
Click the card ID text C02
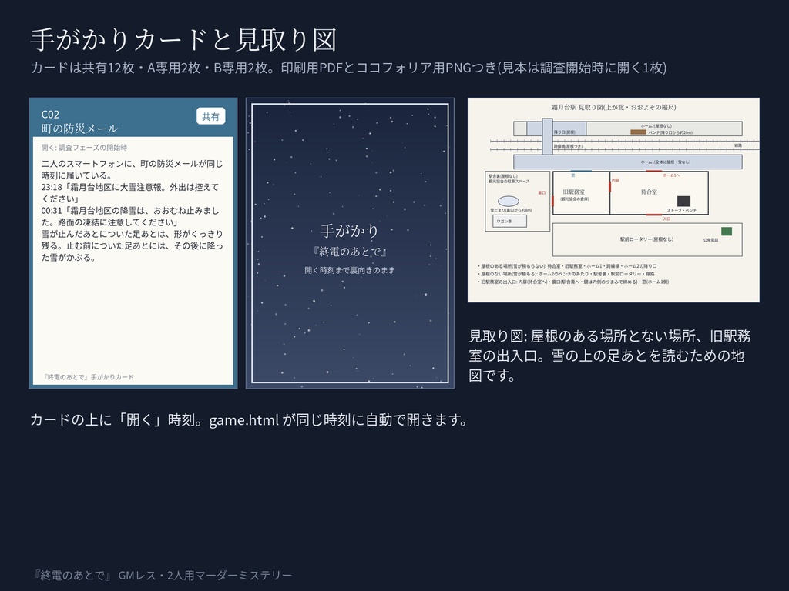50,115
